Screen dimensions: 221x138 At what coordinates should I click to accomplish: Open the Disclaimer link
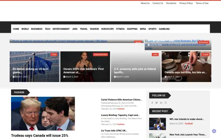click(171, 3)
